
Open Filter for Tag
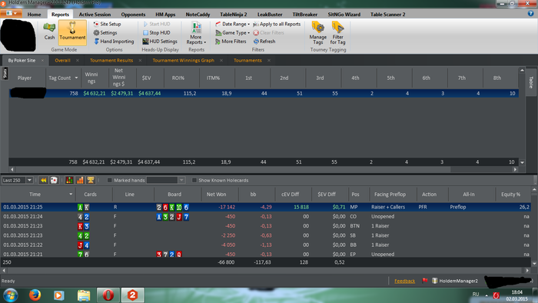click(337, 33)
